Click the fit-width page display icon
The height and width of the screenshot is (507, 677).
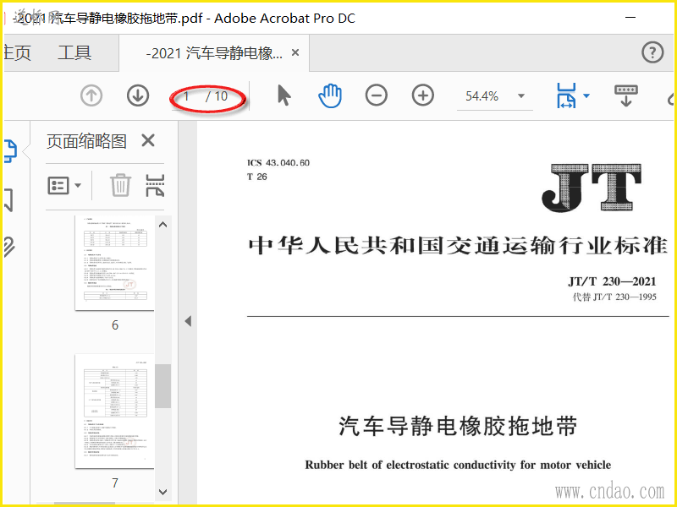click(x=566, y=95)
